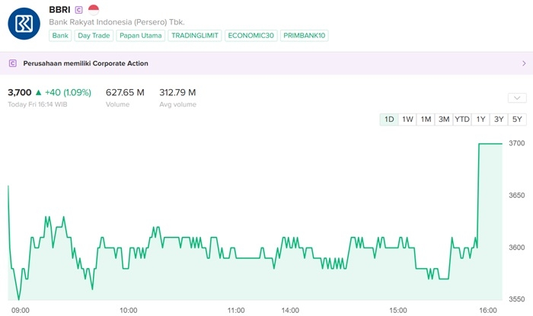533x316 pixels.
Task: Click the Papan Utama tag
Action: pyautogui.click(x=141, y=36)
